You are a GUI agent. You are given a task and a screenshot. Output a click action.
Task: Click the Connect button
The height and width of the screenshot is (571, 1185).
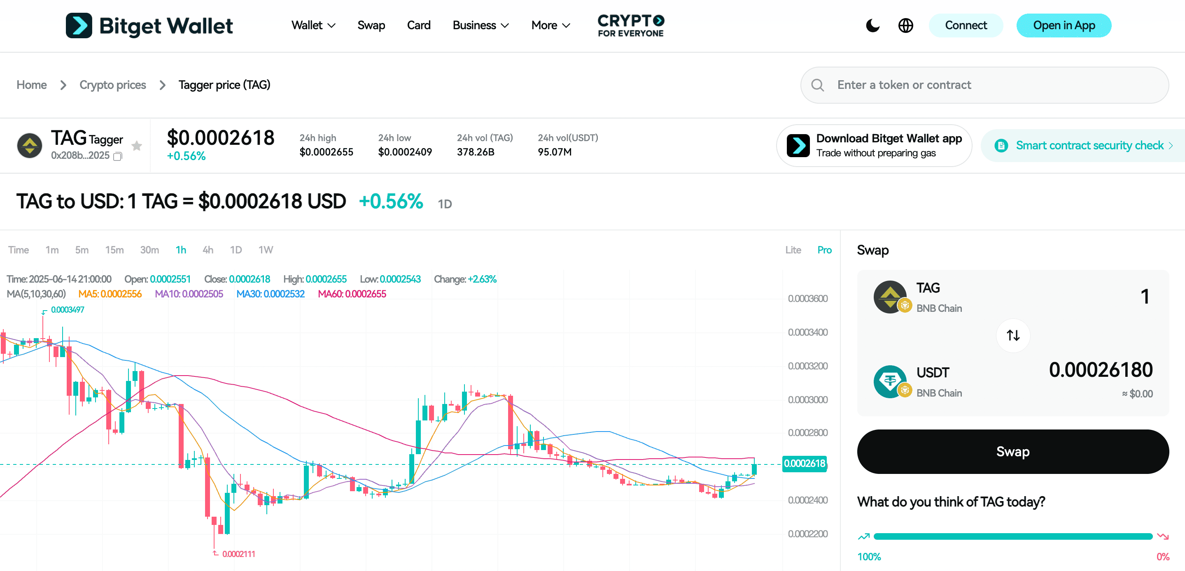pos(966,25)
